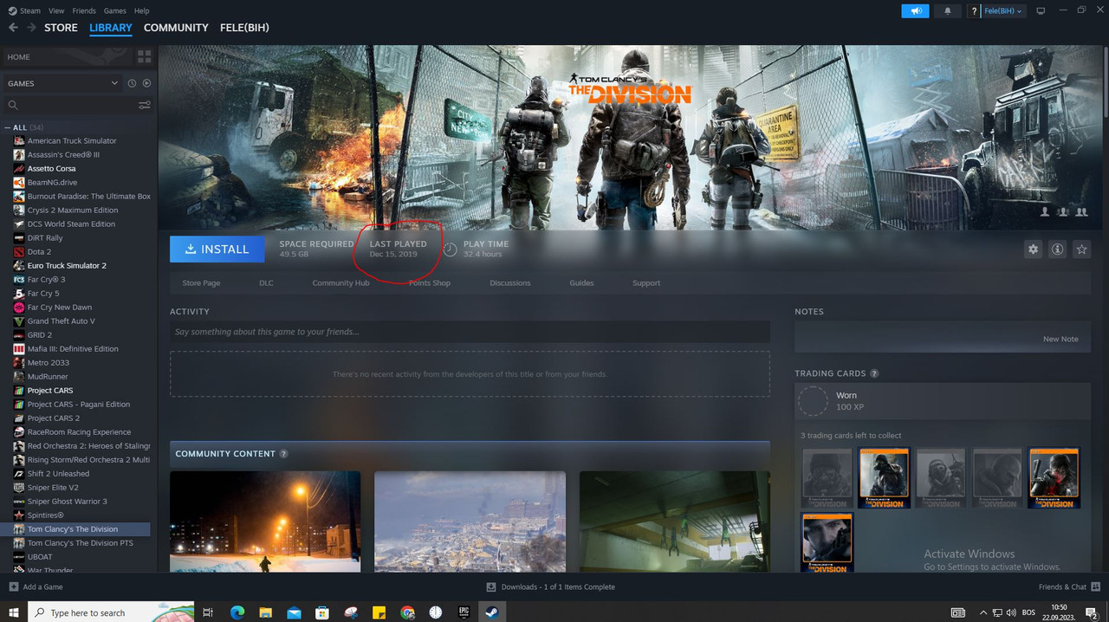Image resolution: width=1109 pixels, height=622 pixels.
Task: Go to the COMMUNITY tab
Action: (x=176, y=28)
